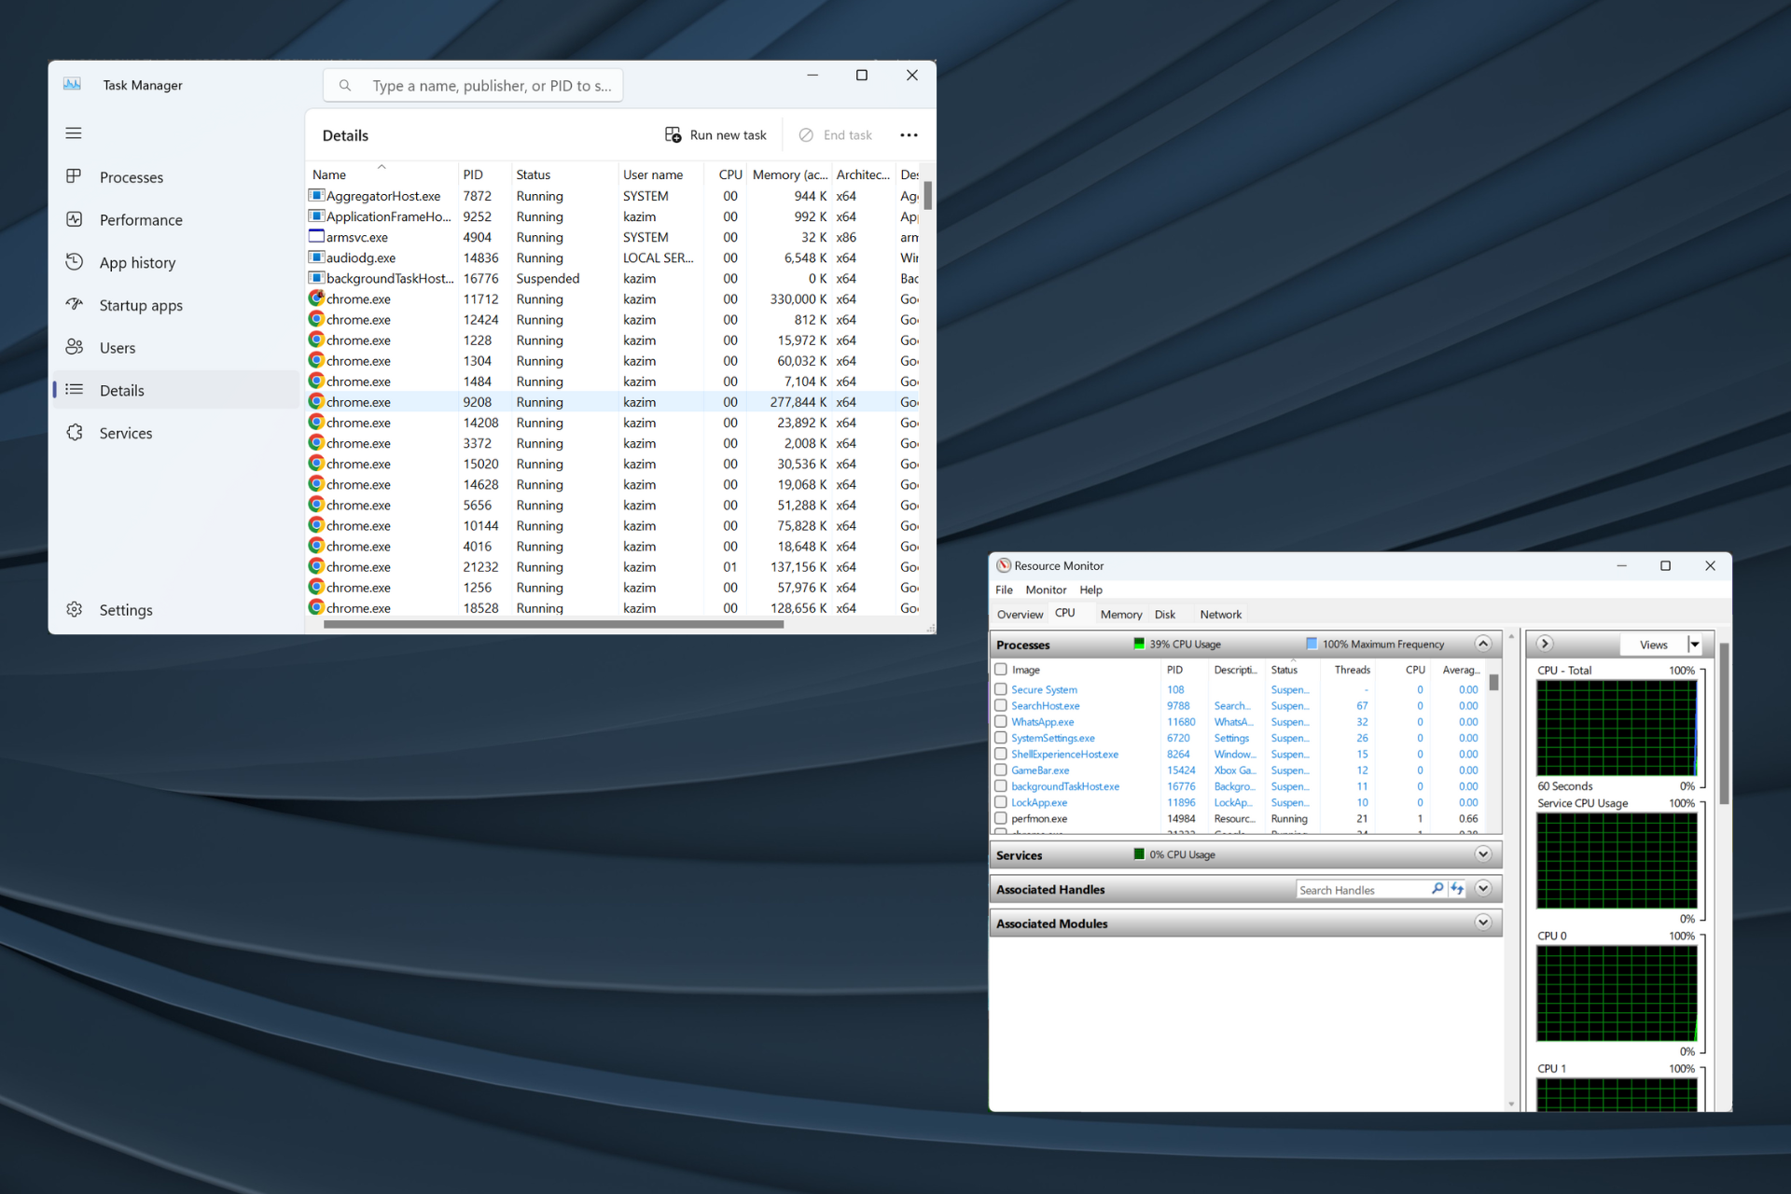Image resolution: width=1791 pixels, height=1194 pixels.
Task: Click the armsvc.exe process icon
Action: click(x=316, y=237)
